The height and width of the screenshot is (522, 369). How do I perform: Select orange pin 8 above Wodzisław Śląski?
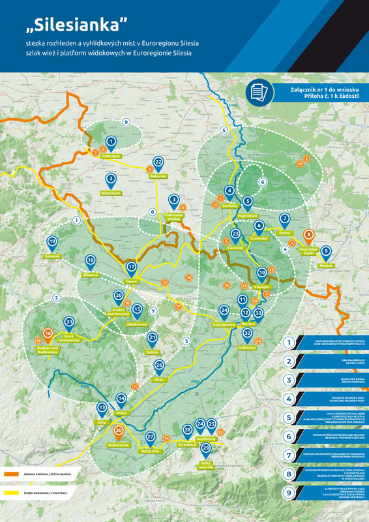click(x=309, y=237)
